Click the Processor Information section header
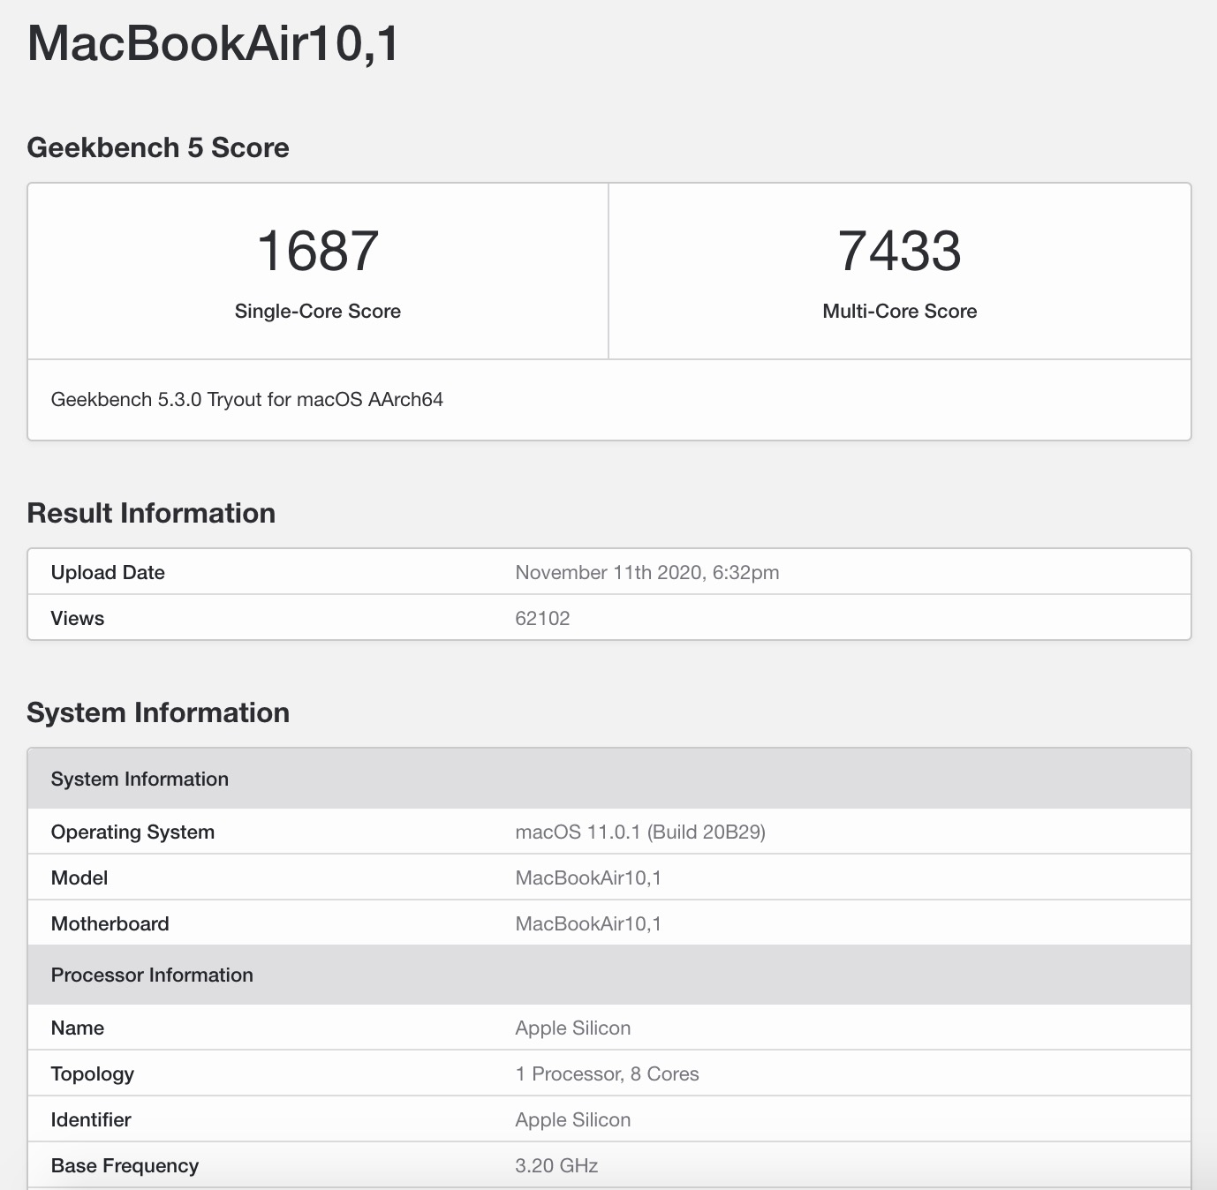This screenshot has width=1217, height=1190. coord(152,975)
